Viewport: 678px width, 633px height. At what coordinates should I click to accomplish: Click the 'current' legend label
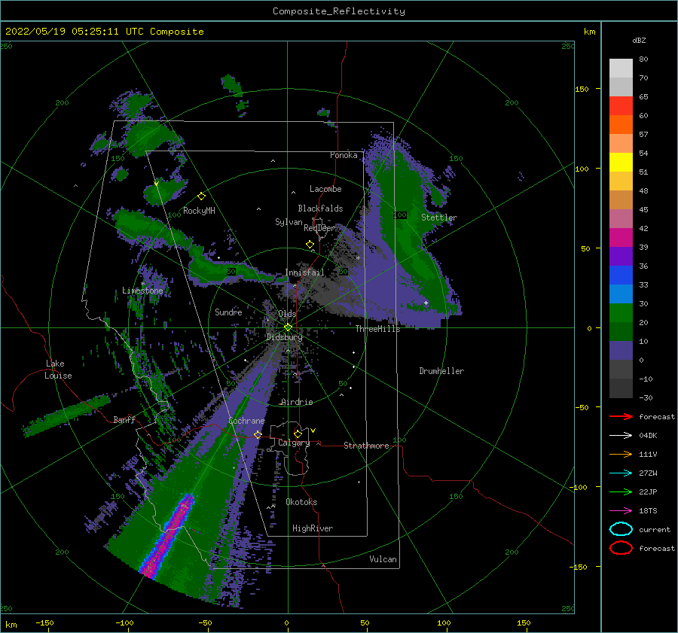pyautogui.click(x=655, y=529)
